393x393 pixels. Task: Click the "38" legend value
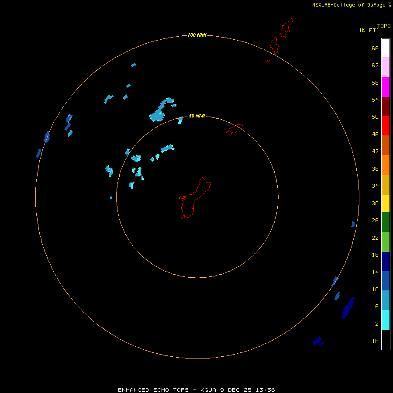375,169
